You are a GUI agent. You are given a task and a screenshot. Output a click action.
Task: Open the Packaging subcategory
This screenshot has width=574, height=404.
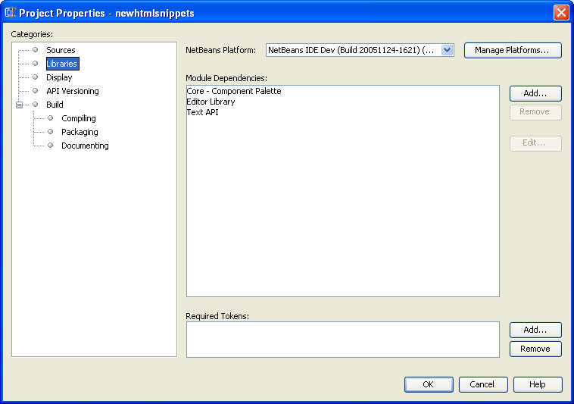point(80,132)
